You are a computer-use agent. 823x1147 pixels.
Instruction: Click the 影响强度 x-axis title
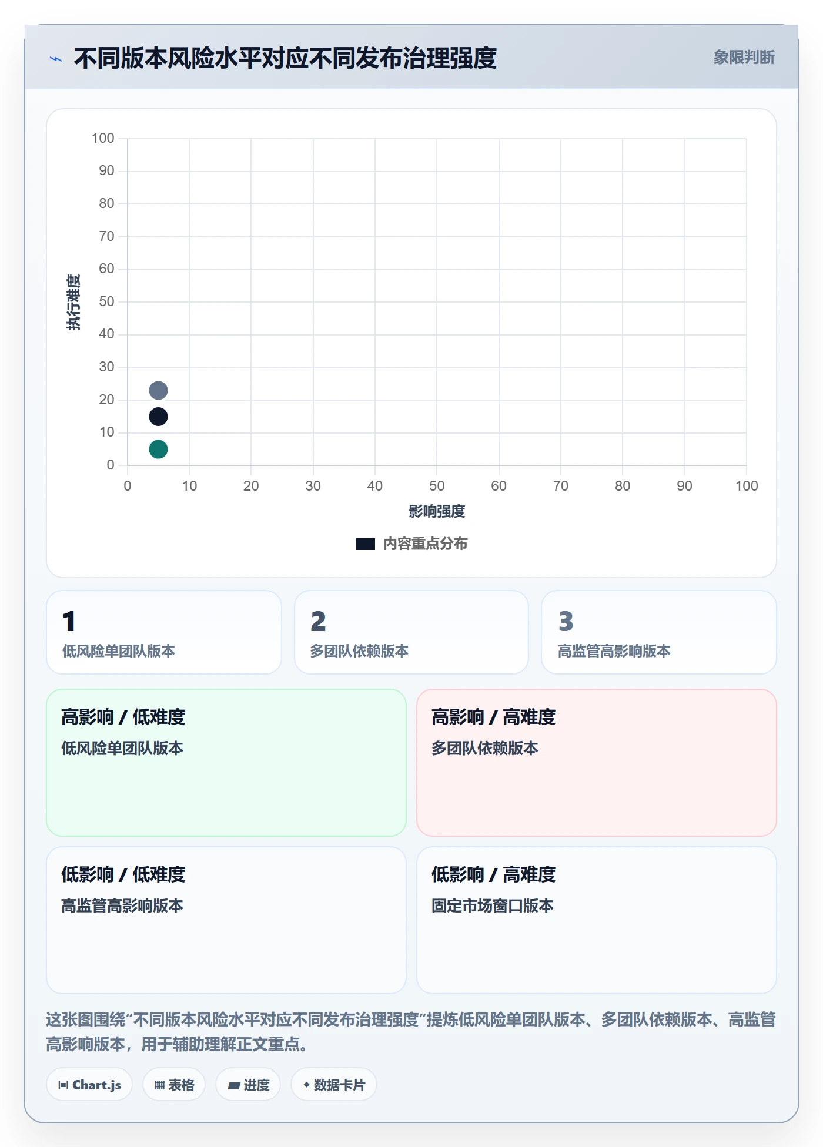coord(437,511)
